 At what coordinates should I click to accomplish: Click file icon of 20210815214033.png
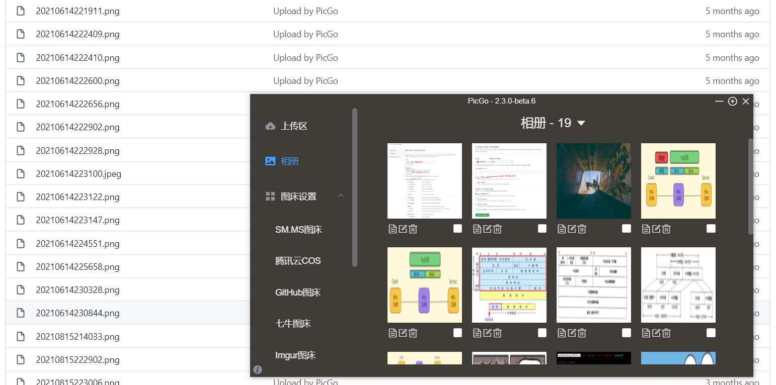[x=21, y=336]
